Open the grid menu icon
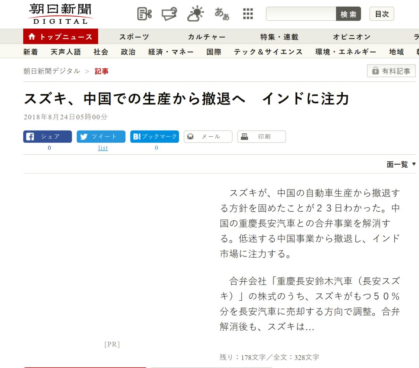The width and height of the screenshot is (419, 368). (x=248, y=14)
